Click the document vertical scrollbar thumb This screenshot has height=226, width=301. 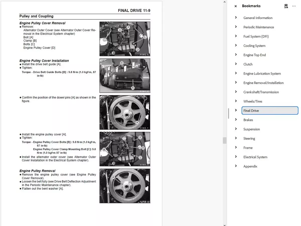[x=224, y=140]
